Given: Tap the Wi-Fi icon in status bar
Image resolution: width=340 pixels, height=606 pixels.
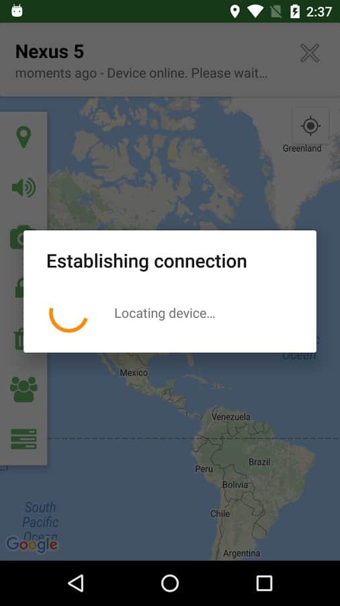Looking at the screenshot, I should point(255,11).
